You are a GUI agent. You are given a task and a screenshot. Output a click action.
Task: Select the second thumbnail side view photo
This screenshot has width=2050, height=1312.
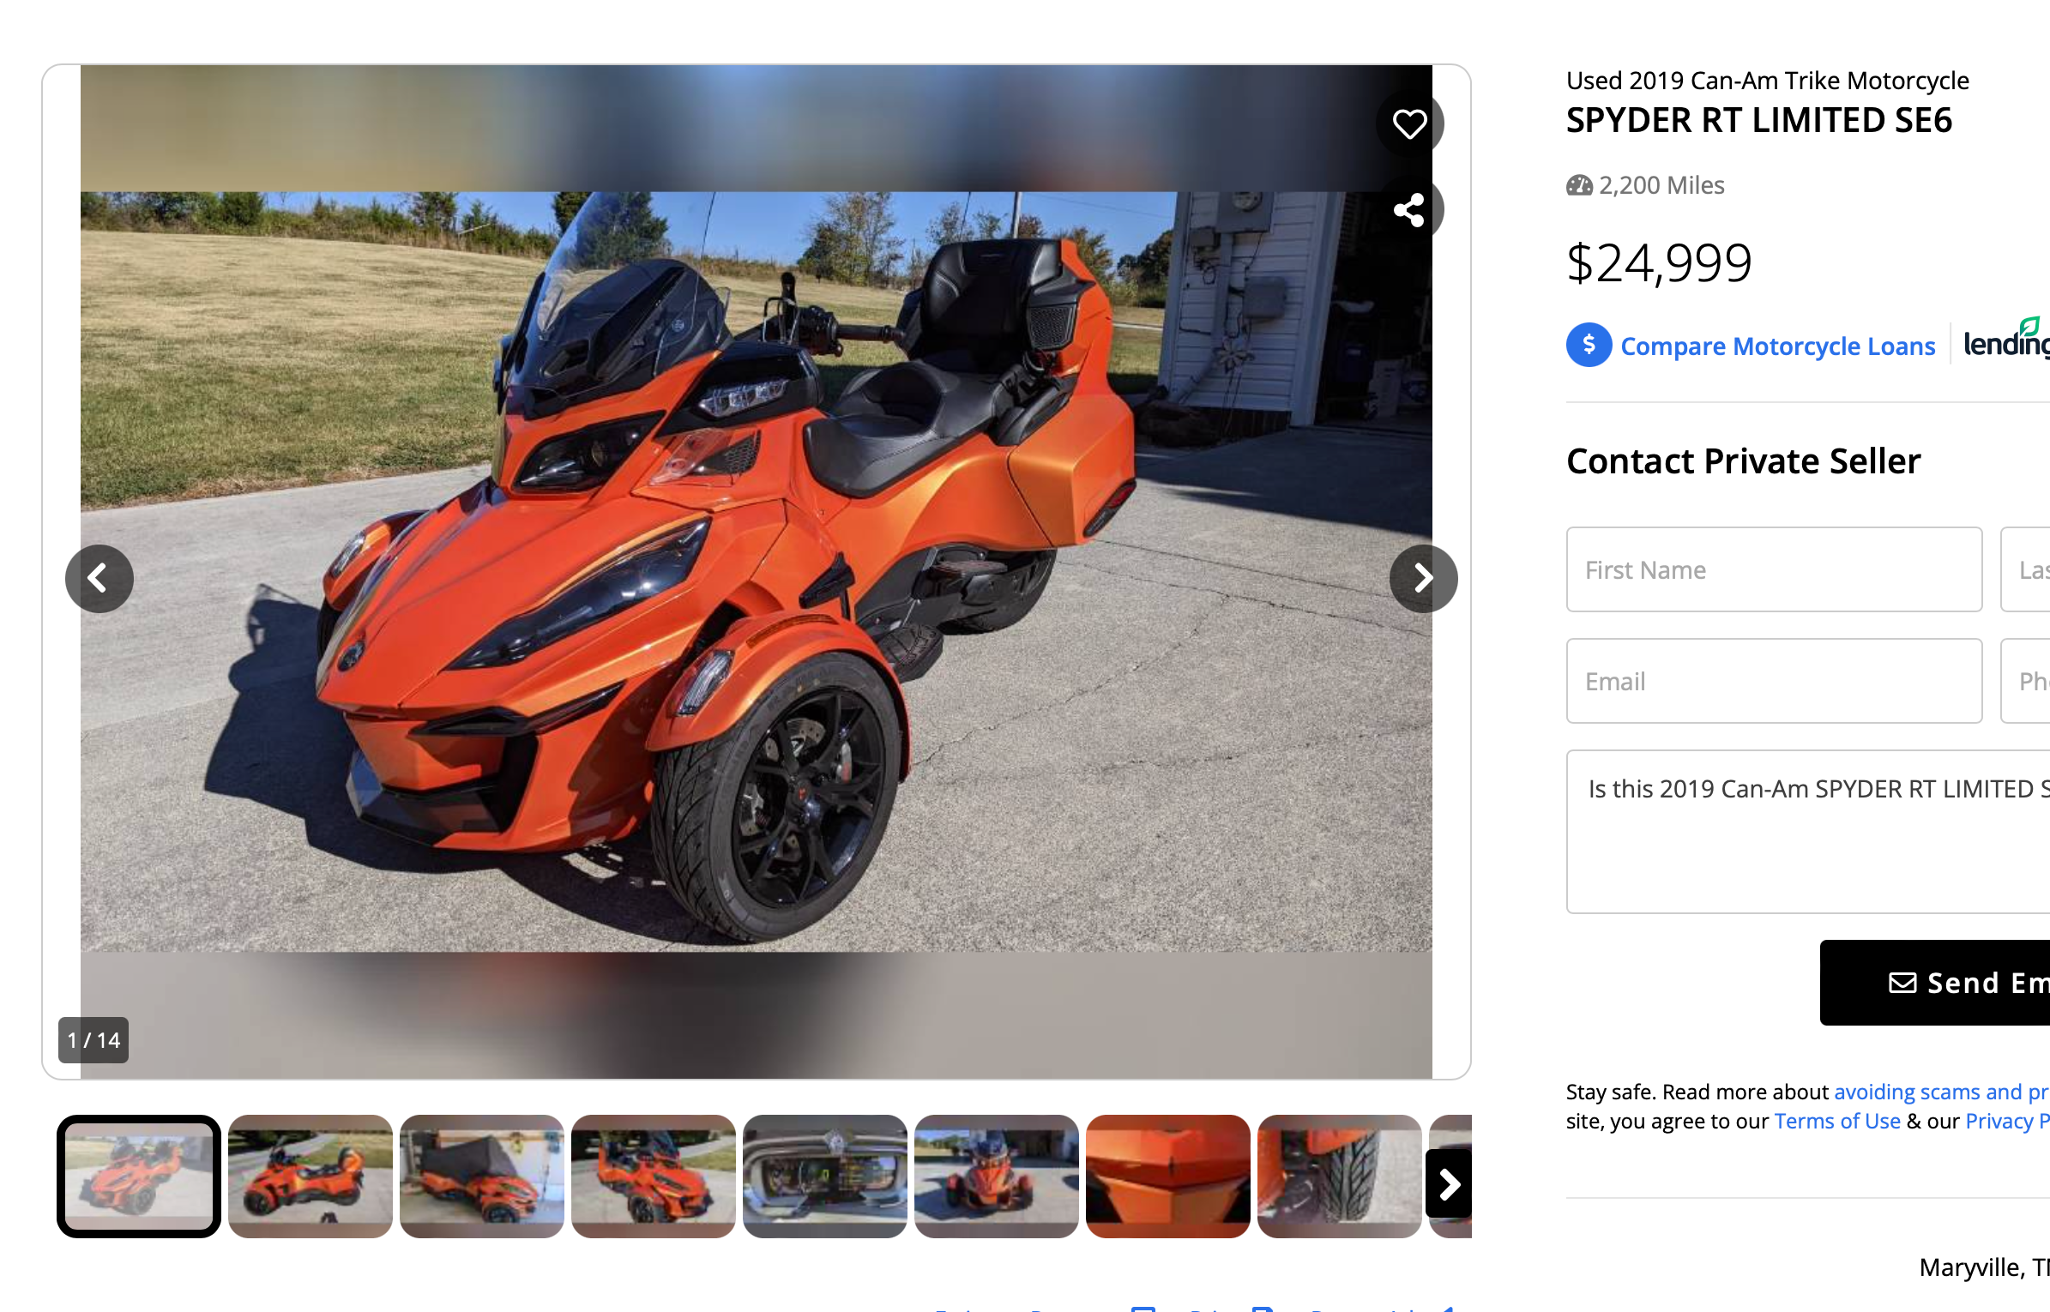coord(311,1176)
